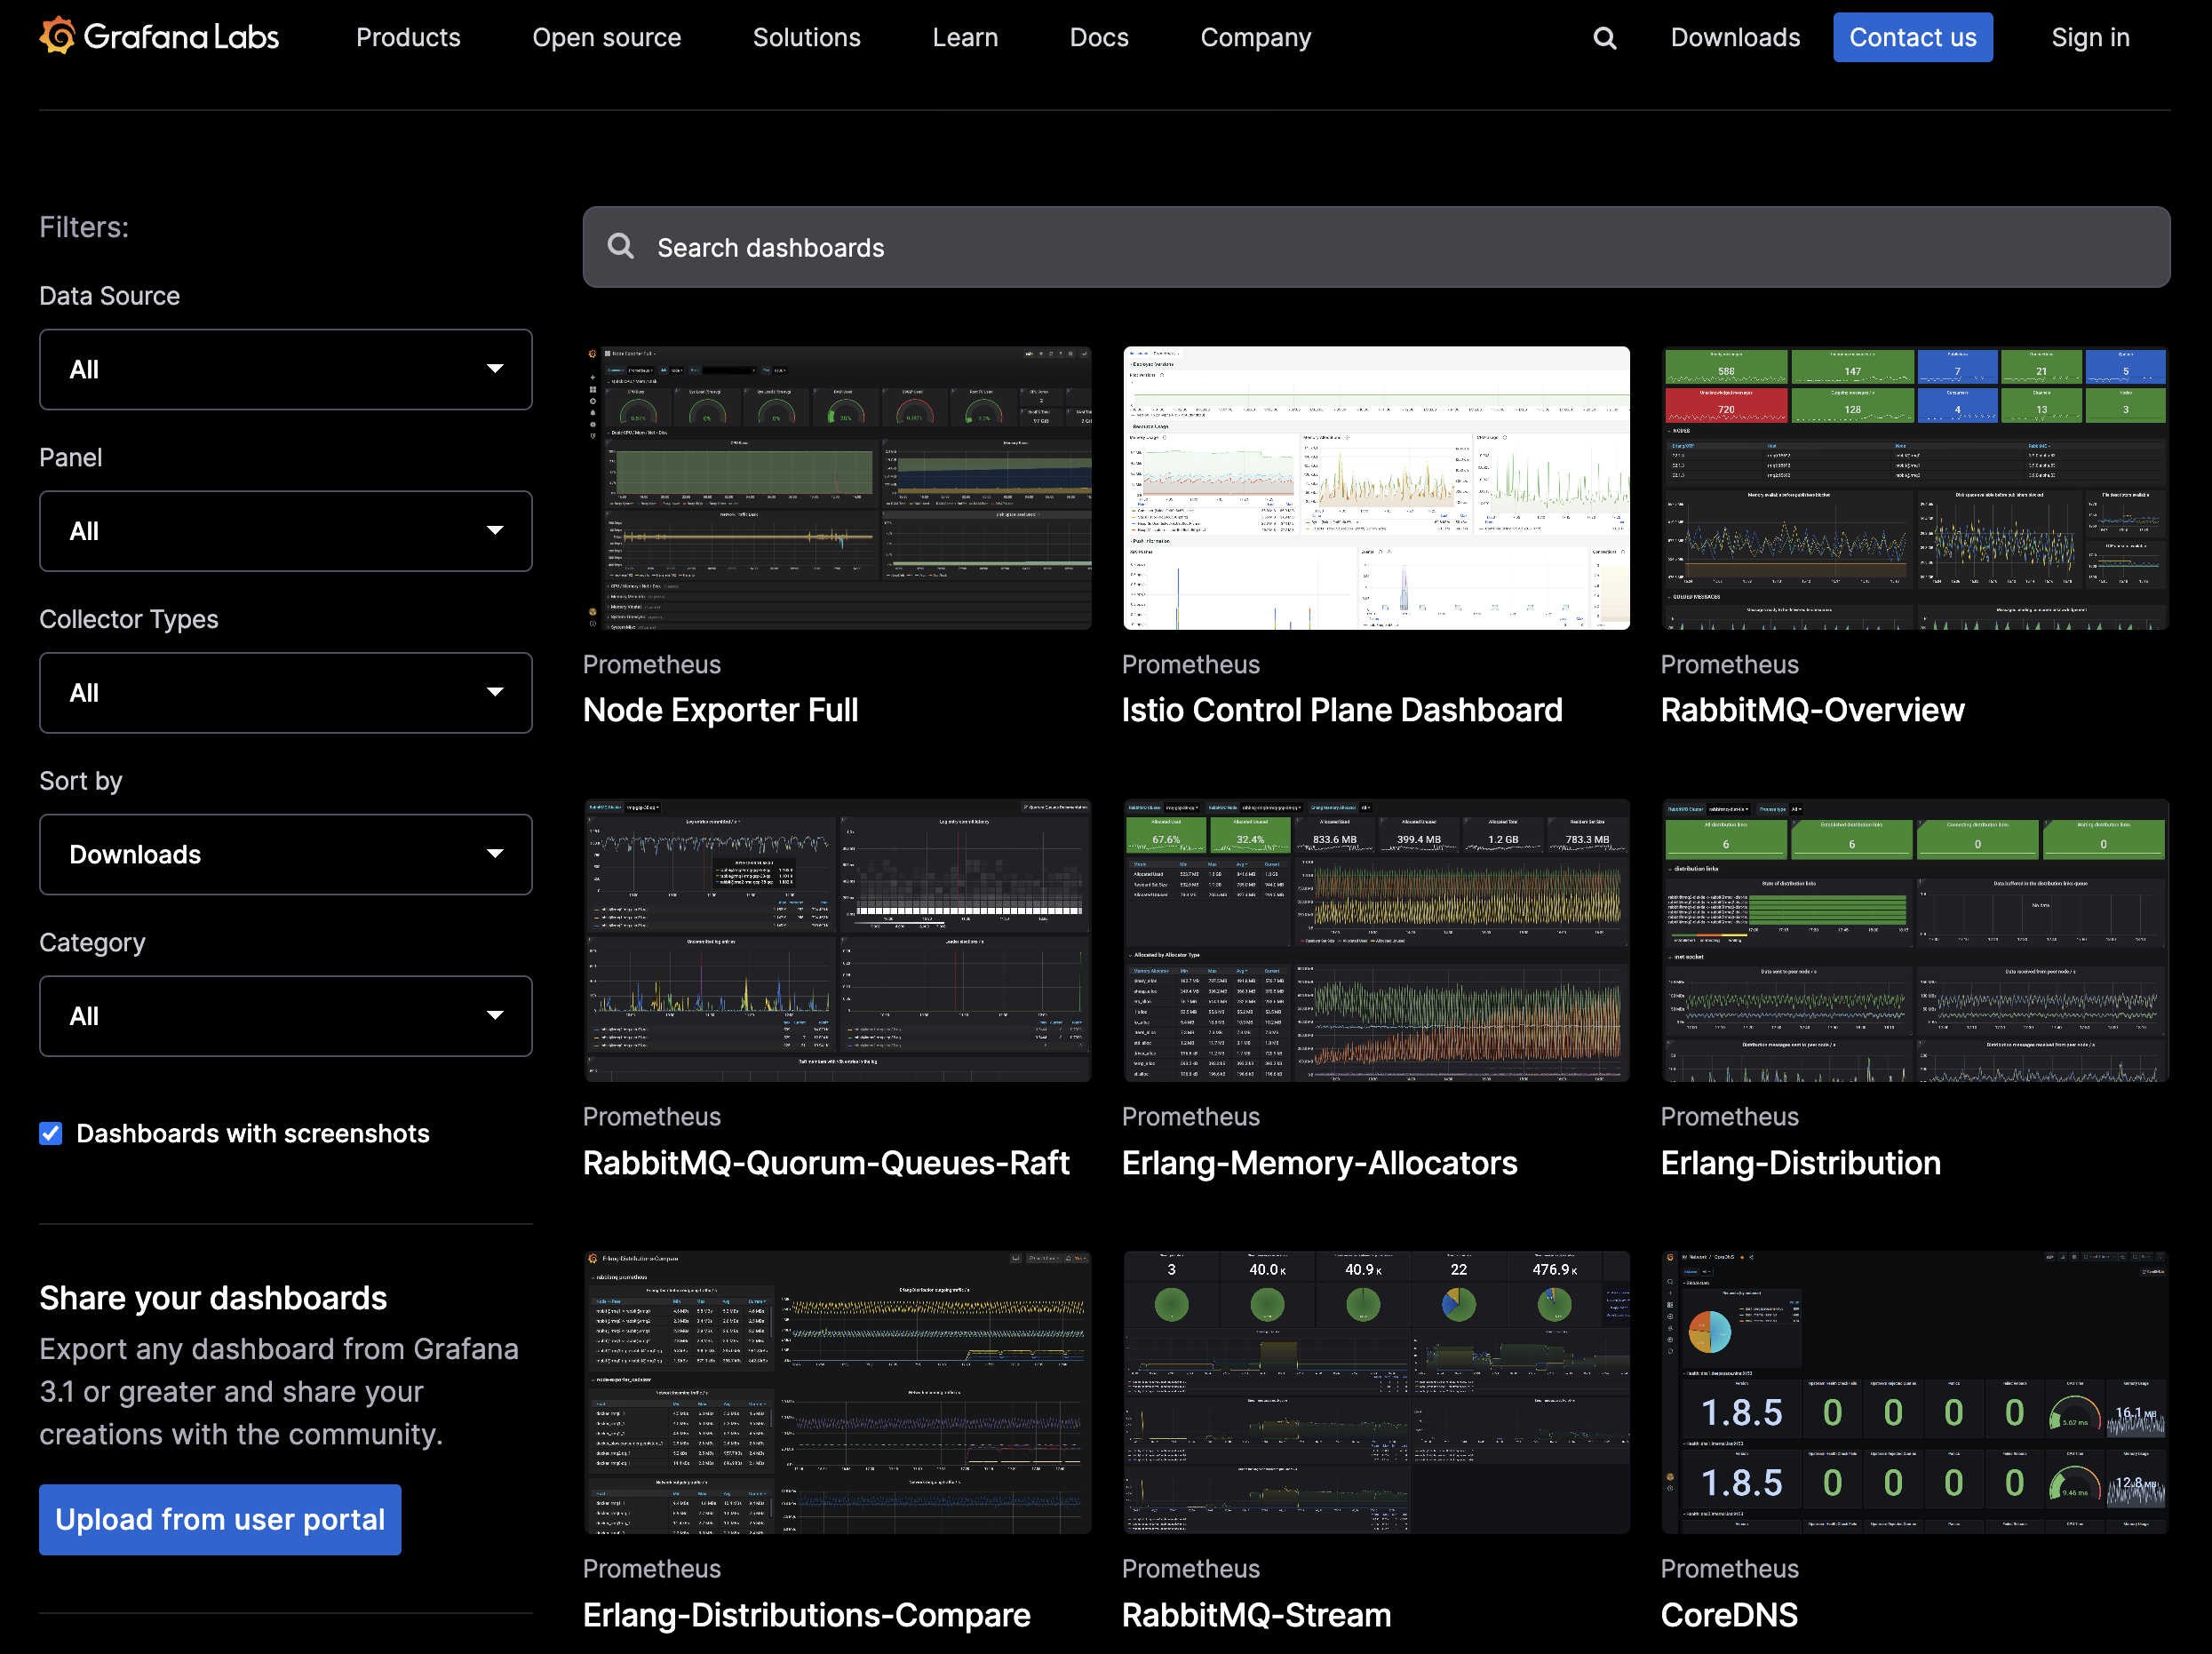This screenshot has width=2212, height=1654.
Task: Expand the Data Source dropdown
Action: coord(285,369)
